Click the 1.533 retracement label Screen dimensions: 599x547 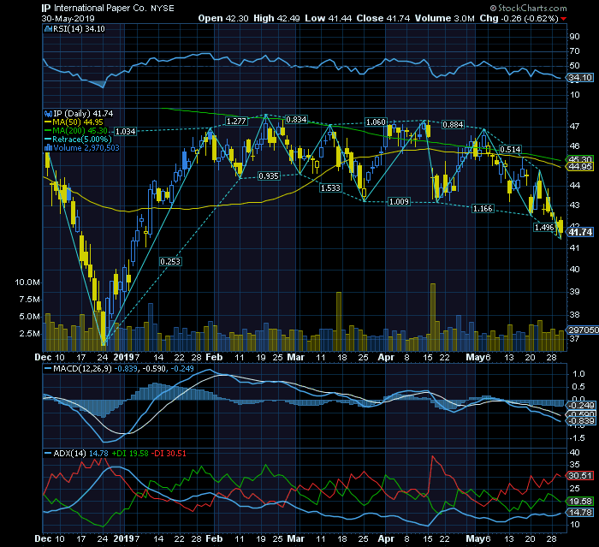click(x=330, y=187)
